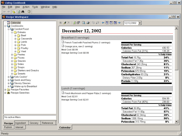Expand the Casserole folder
The height and width of the screenshot is (136, 182).
click(x=15, y=39)
